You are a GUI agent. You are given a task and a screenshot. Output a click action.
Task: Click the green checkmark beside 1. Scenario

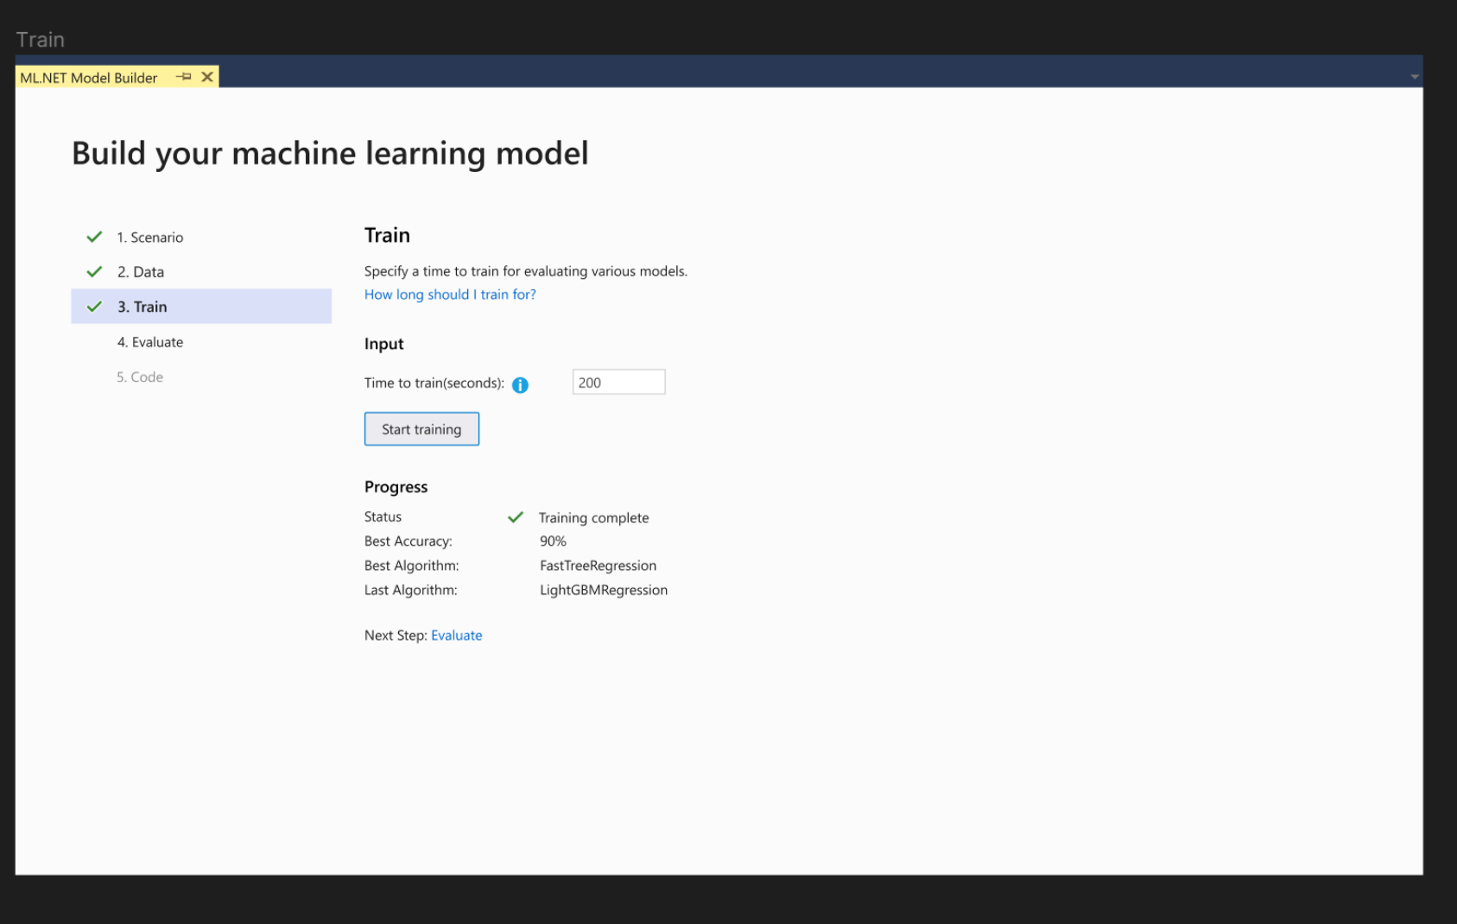coord(95,237)
